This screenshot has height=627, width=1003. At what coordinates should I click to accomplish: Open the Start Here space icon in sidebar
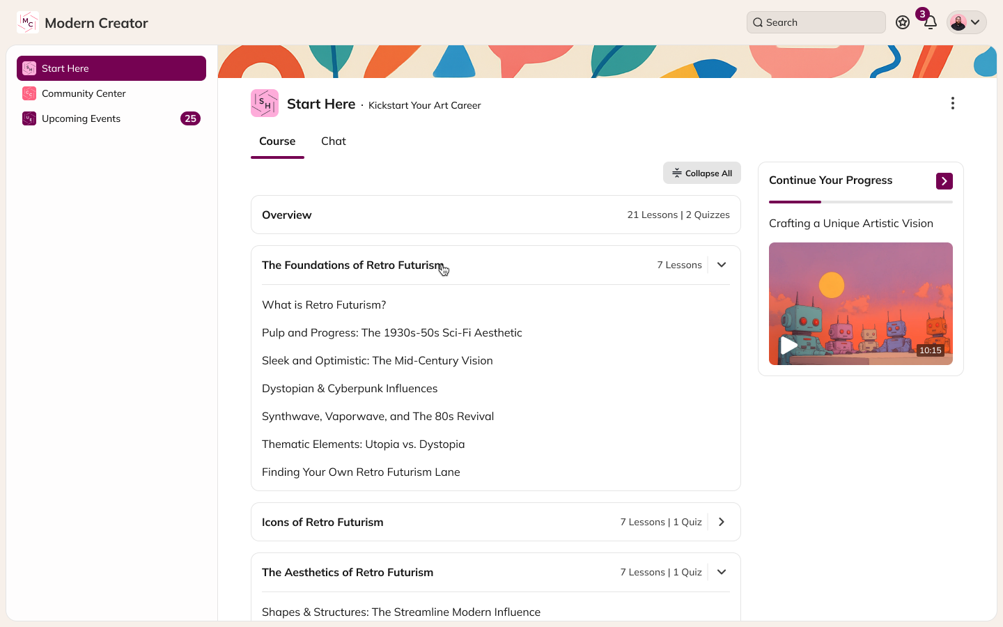29,68
